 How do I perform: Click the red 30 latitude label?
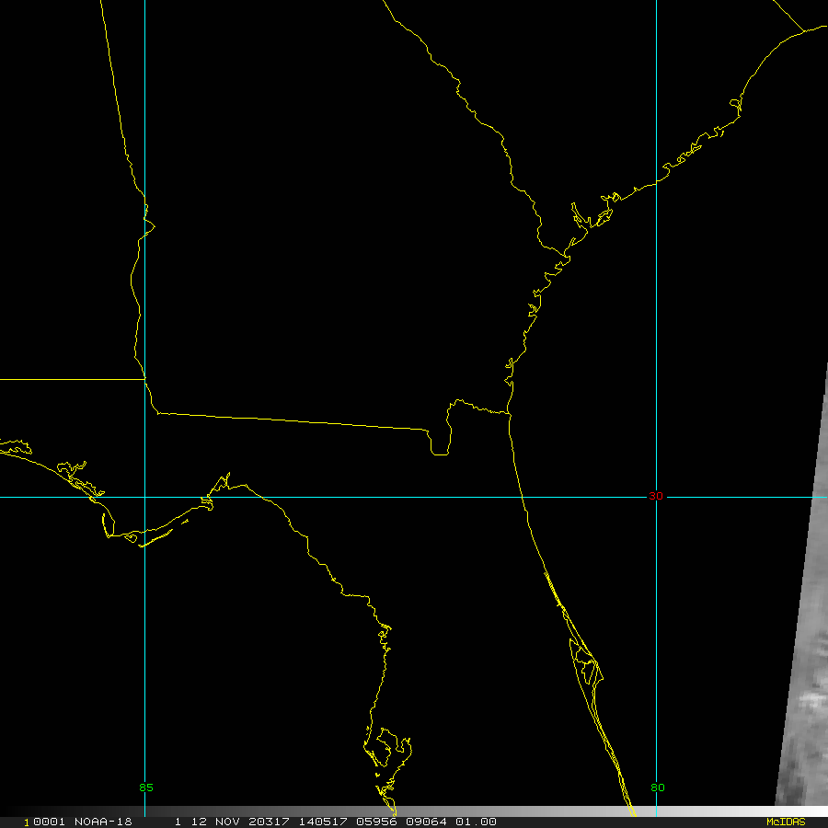[x=655, y=497]
